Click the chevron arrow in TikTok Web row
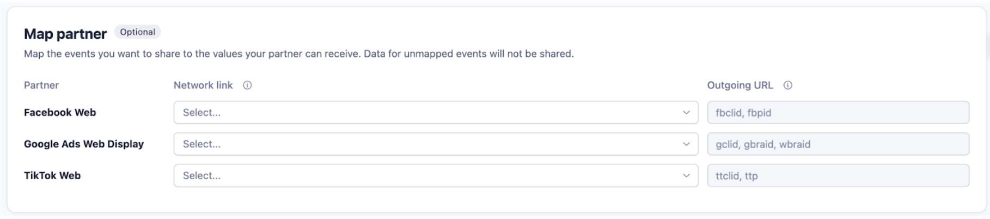Image resolution: width=990 pixels, height=219 pixels. (x=686, y=176)
